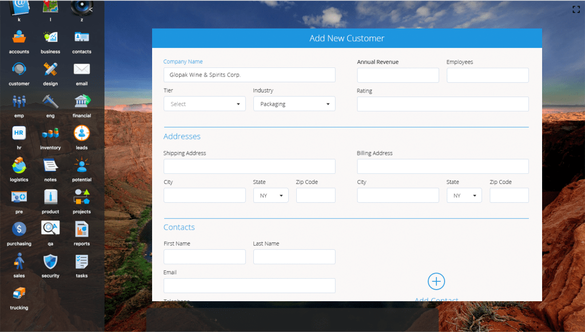Click the plus circle Add Contact button
The height and width of the screenshot is (332, 585).
tap(436, 281)
